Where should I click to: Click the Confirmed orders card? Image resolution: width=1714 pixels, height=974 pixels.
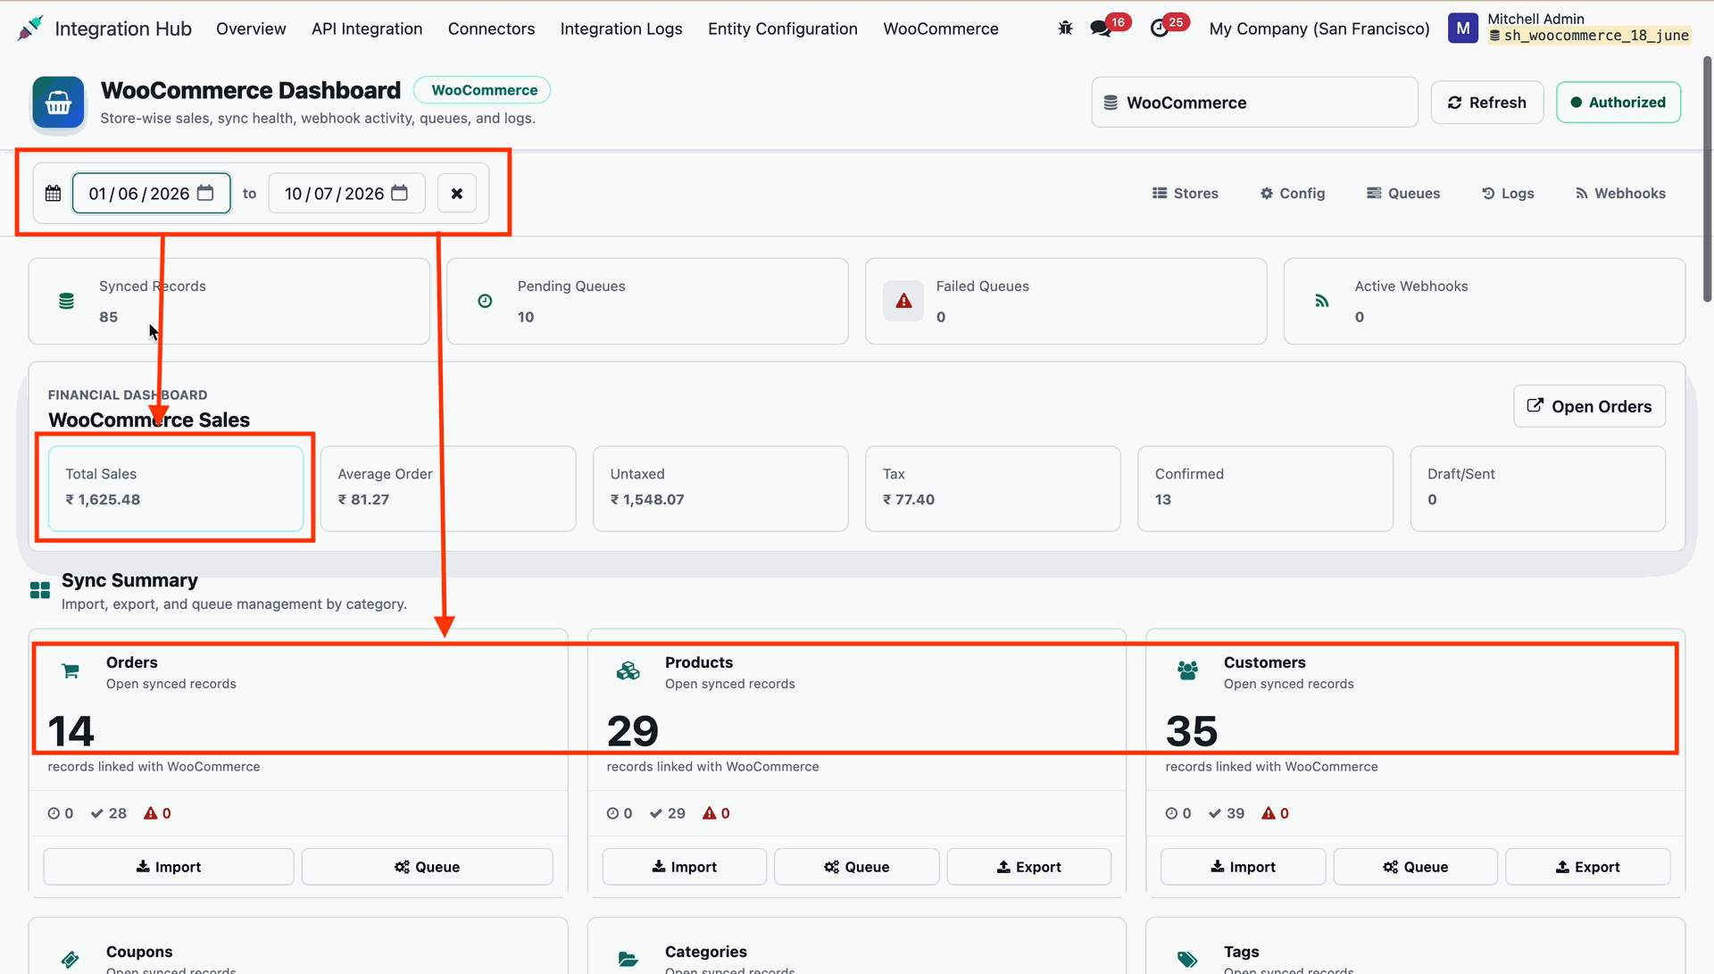1265,488
